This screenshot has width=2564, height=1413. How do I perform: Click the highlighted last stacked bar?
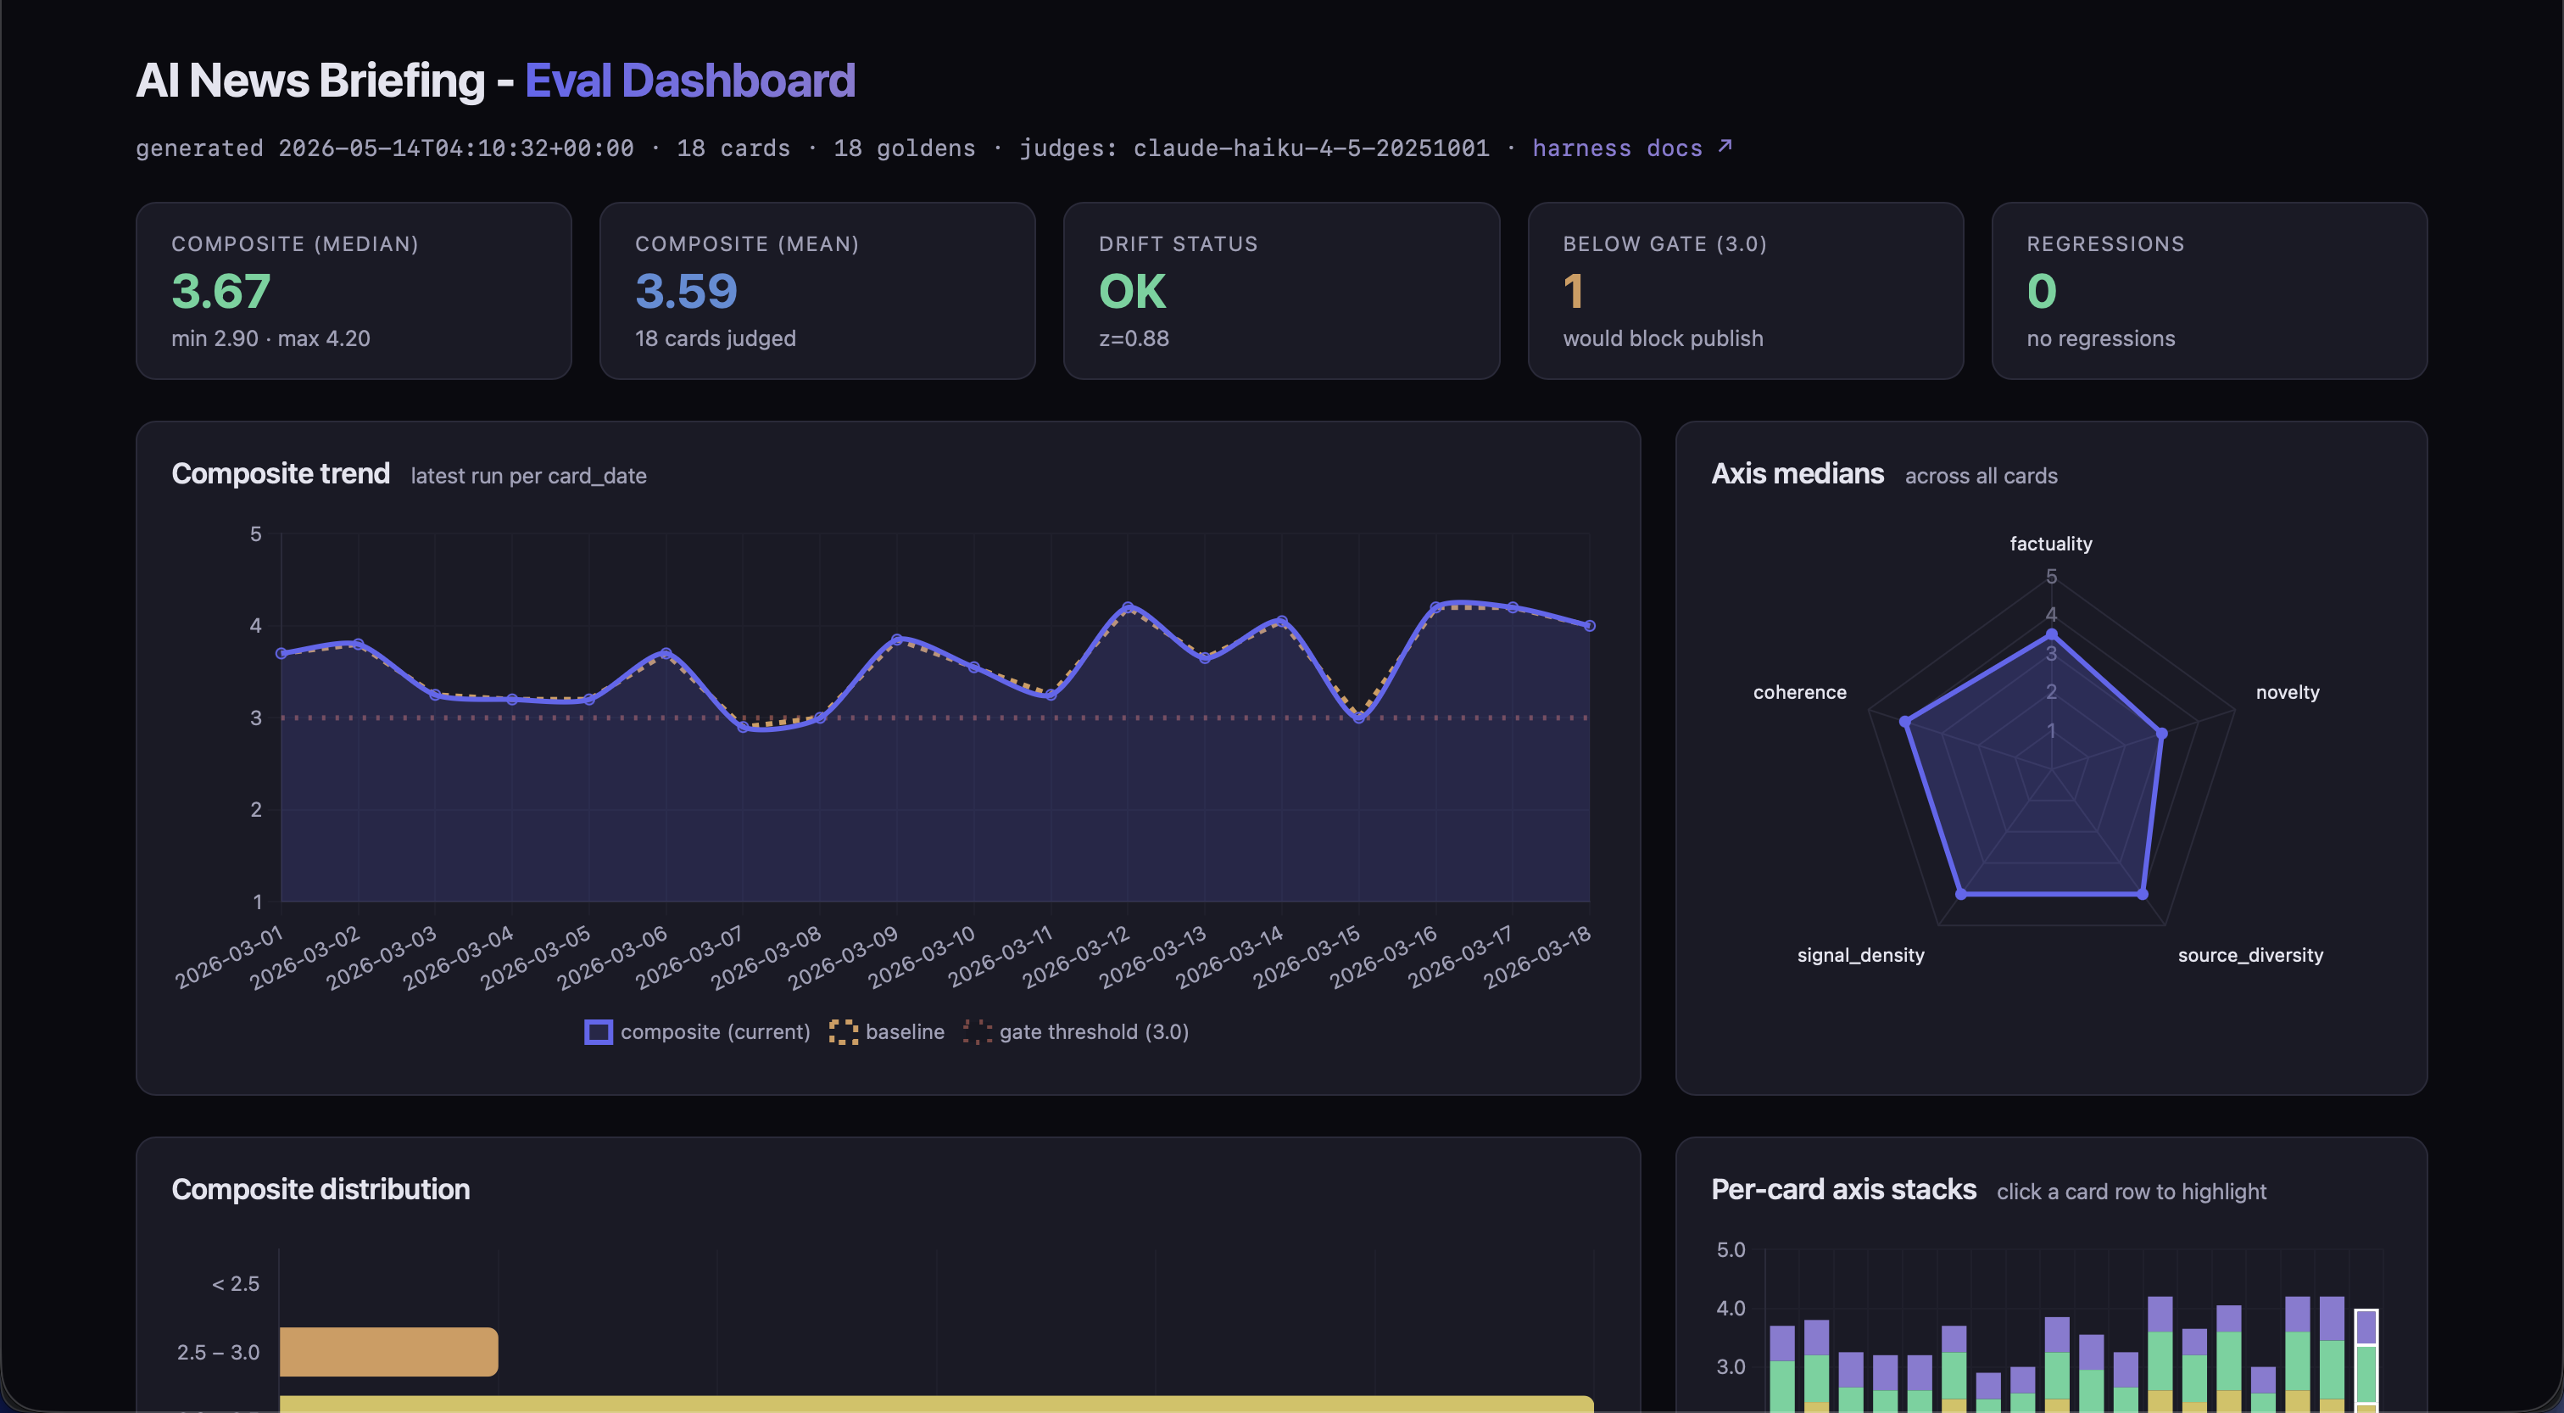2366,1360
